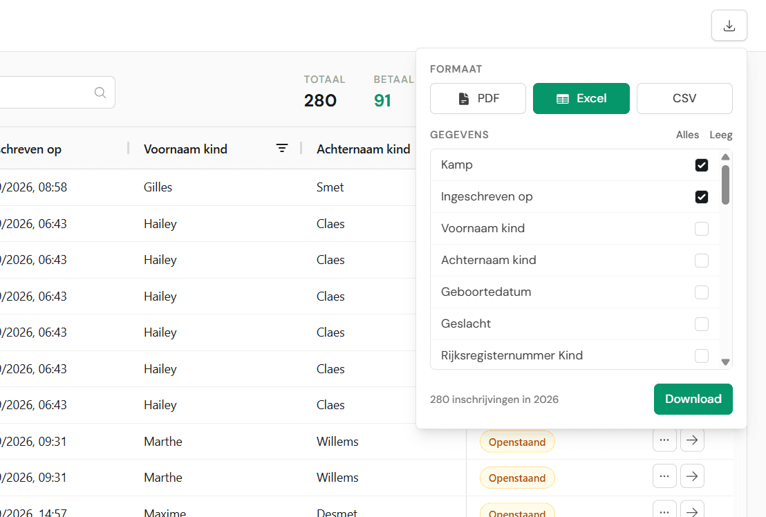This screenshot has width=766, height=517.
Task: Open more options for first Marthe Willems row
Action: 664,440
